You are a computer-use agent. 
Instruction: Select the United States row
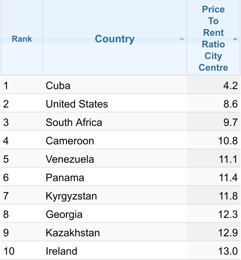coord(121,104)
